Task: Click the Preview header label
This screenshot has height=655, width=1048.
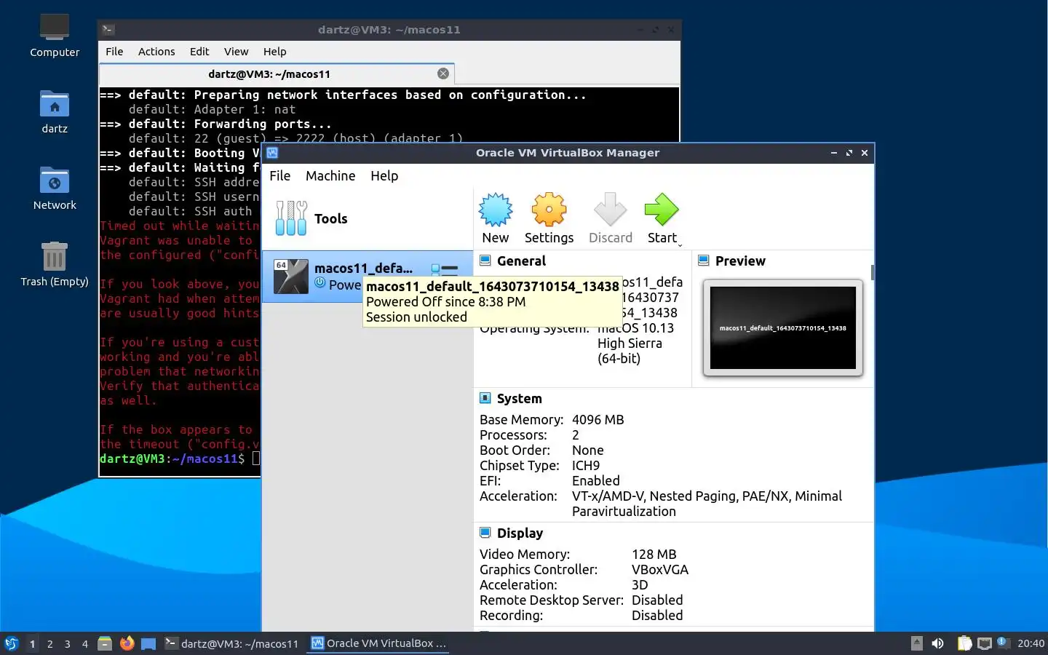Action: [x=740, y=261]
